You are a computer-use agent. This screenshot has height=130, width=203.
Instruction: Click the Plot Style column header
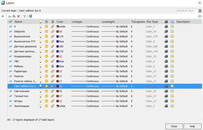tap(152, 22)
